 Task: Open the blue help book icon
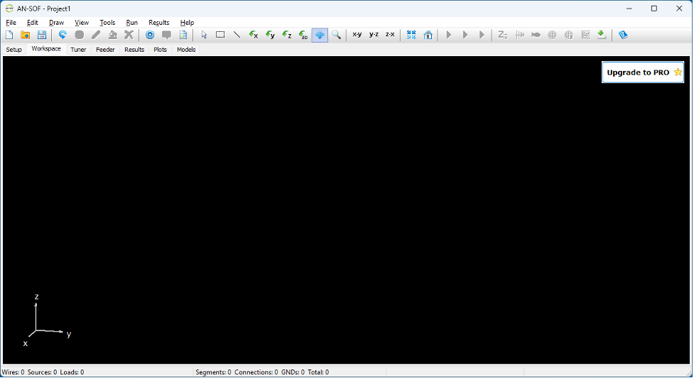pos(623,35)
